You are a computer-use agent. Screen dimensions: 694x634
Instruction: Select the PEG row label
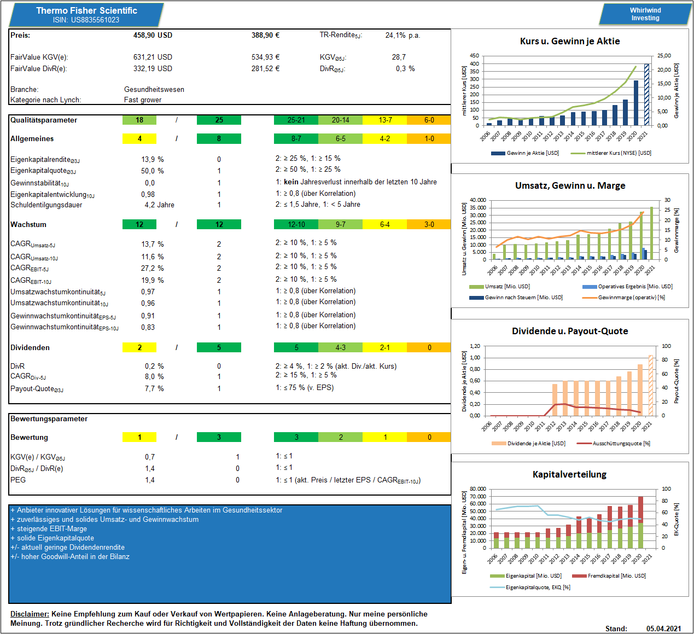click(18, 480)
